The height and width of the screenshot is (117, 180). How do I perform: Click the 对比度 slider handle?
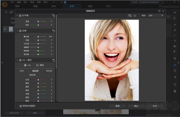[38, 44]
